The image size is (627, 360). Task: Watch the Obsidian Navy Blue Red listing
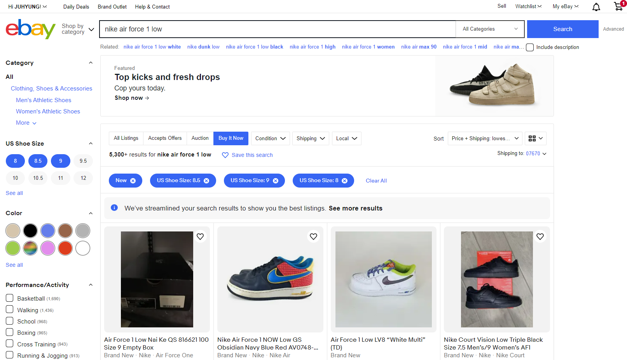pyautogui.click(x=313, y=237)
